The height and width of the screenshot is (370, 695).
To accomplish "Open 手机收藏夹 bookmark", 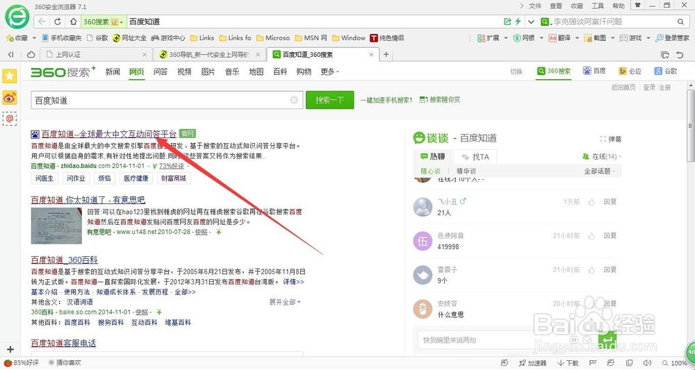I will pos(62,38).
